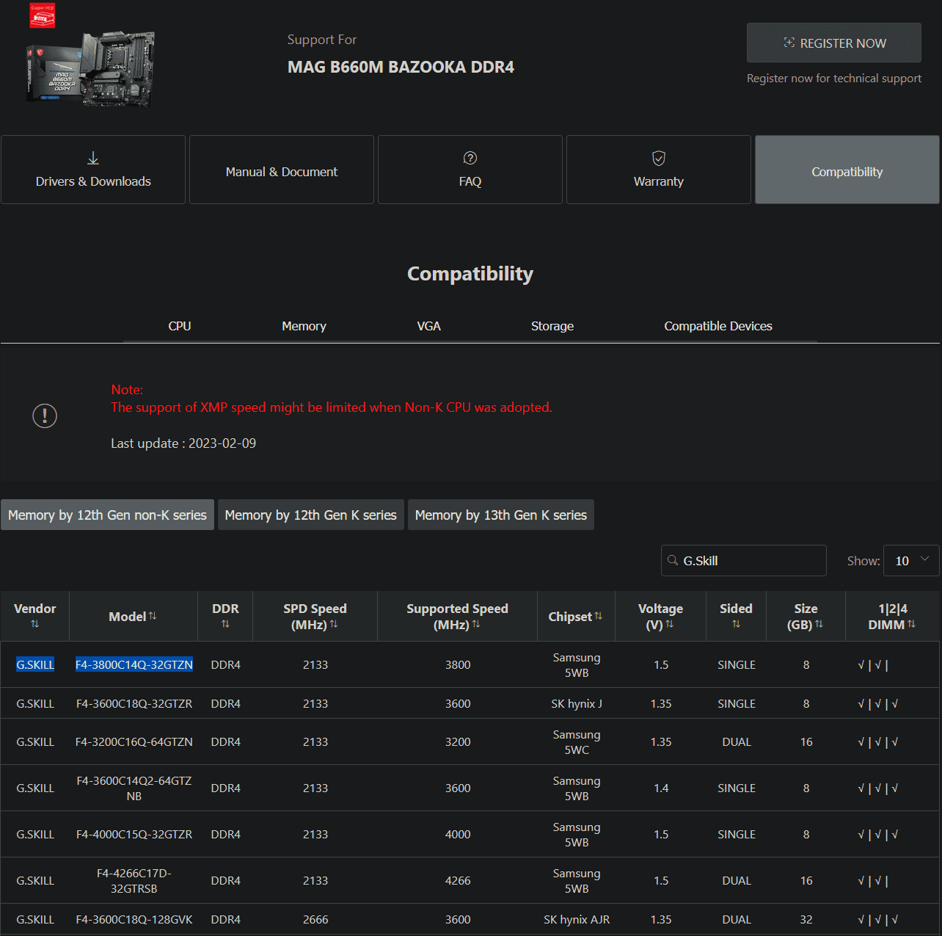Click model F4-4000C15Q-32GTZR
The height and width of the screenshot is (936, 942).
pos(134,834)
